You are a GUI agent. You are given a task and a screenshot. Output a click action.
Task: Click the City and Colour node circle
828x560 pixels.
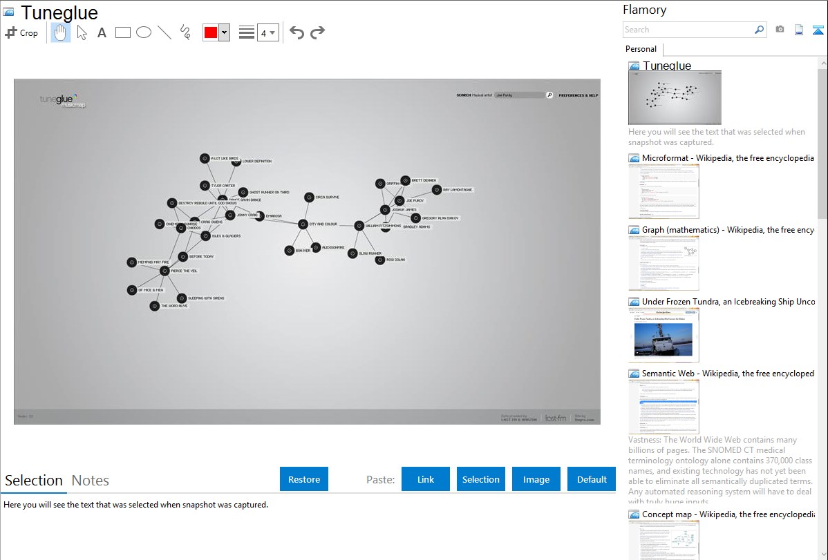[x=303, y=224]
